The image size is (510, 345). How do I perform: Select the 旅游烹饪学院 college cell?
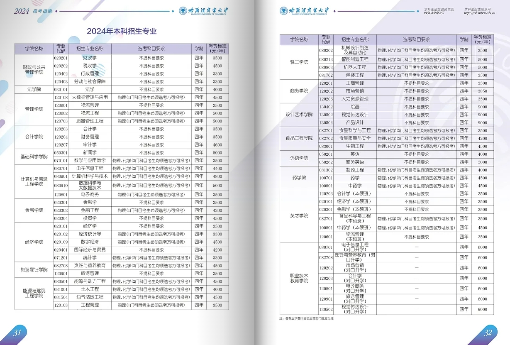(34, 270)
